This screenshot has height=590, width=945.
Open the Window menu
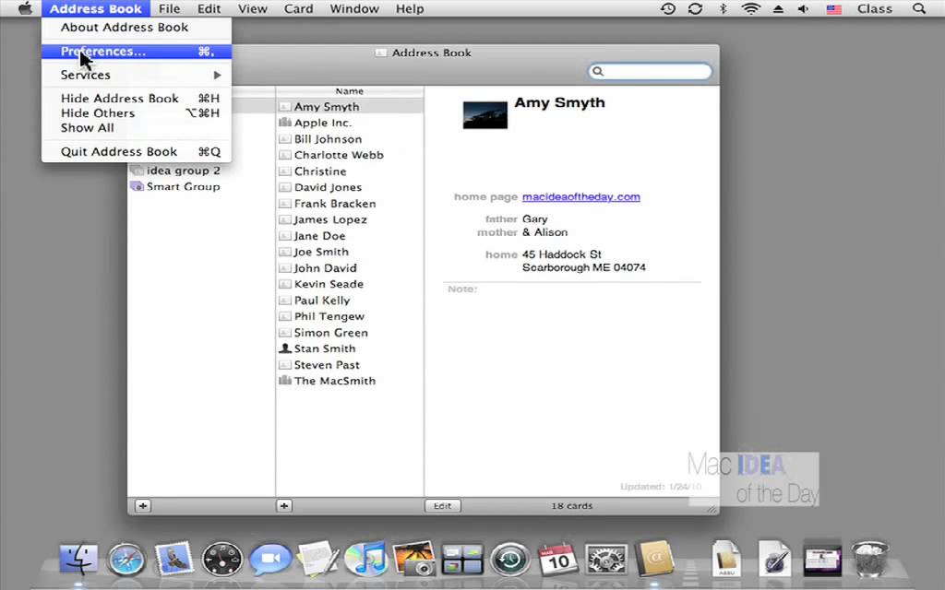tap(354, 8)
